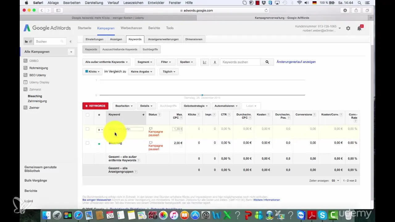Collapse the sidebar with double chevron

tap(70, 41)
